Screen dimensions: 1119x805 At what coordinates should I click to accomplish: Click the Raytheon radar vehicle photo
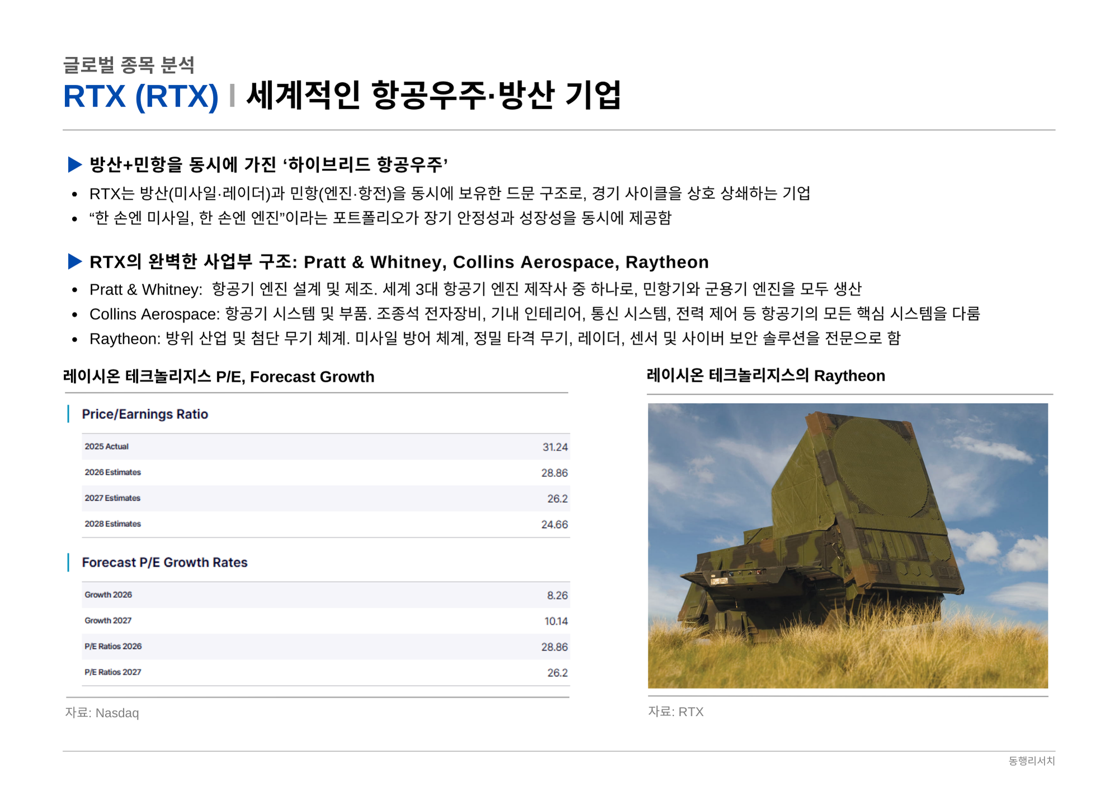point(847,545)
